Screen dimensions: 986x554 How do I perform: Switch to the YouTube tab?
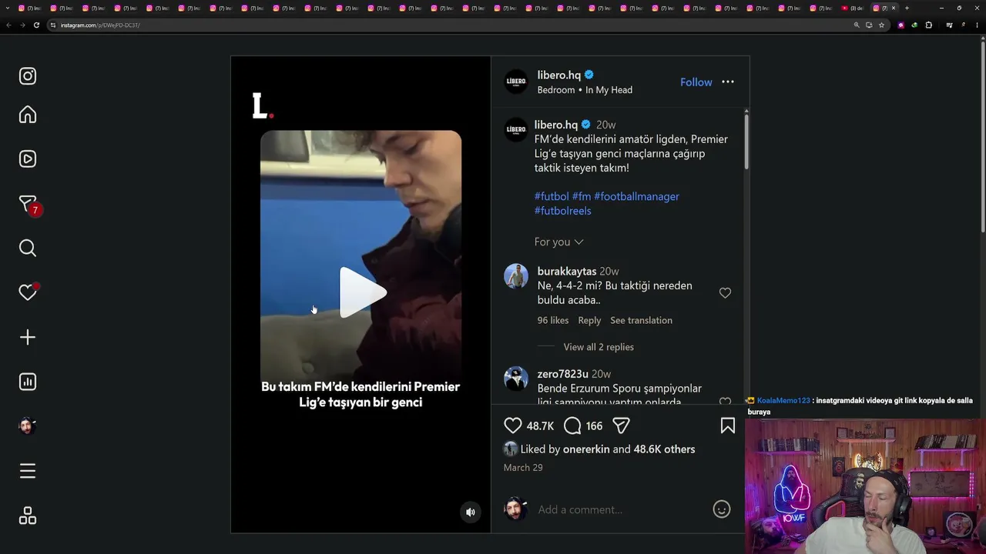coord(854,8)
